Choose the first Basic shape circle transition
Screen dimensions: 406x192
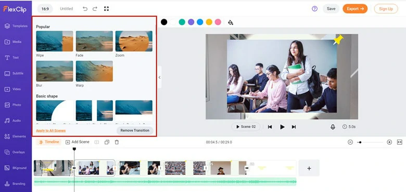55,111
